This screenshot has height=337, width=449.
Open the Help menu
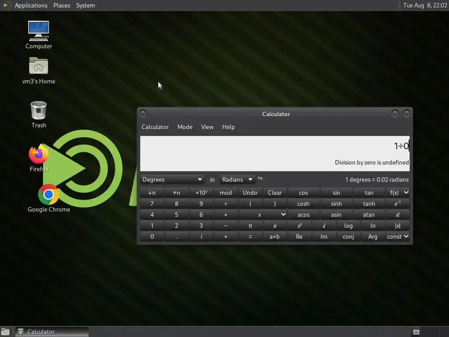pyautogui.click(x=228, y=127)
